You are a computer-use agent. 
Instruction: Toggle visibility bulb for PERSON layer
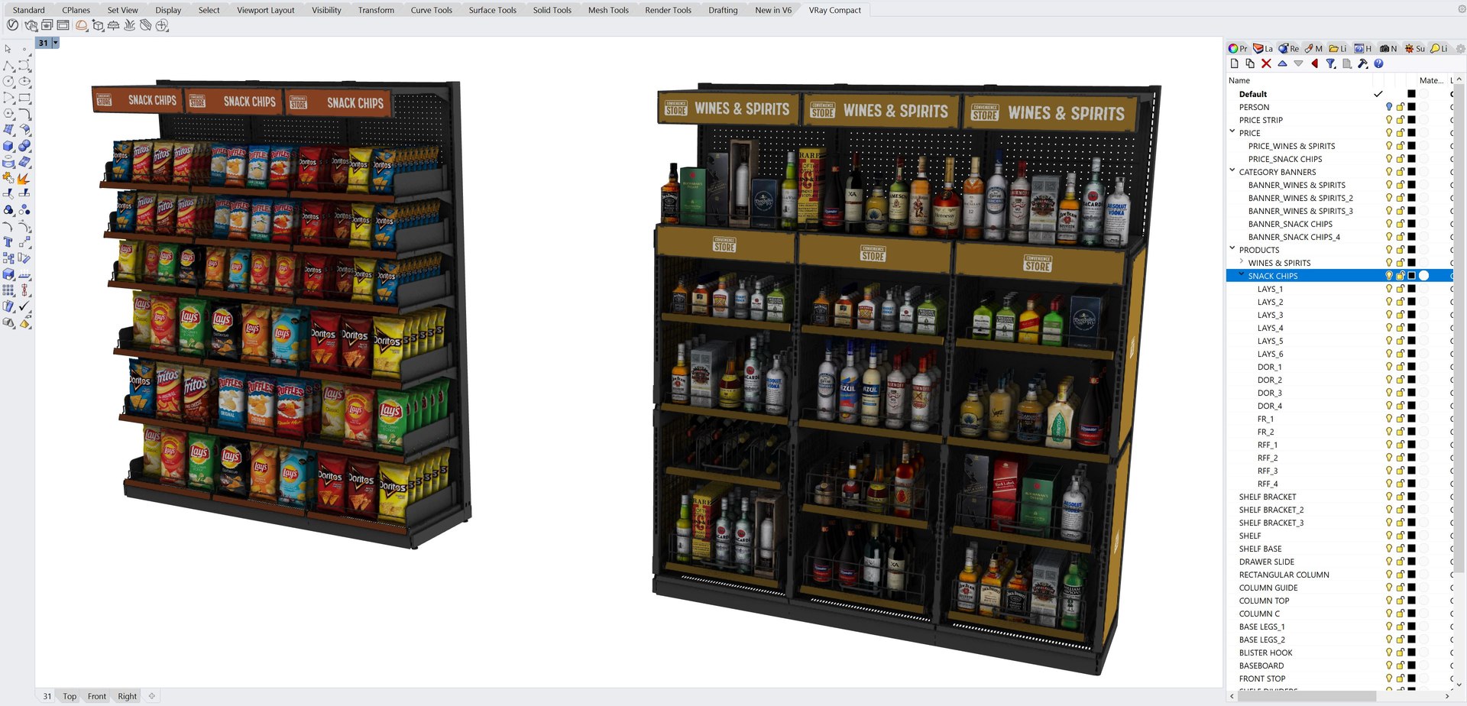[1389, 107]
